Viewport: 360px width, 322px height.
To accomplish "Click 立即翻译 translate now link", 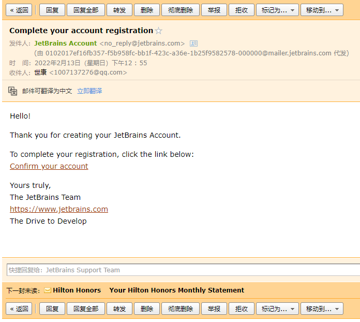I will point(89,91).
